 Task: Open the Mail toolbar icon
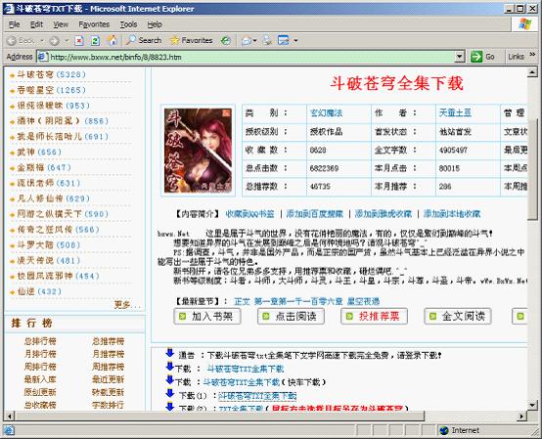coord(247,41)
